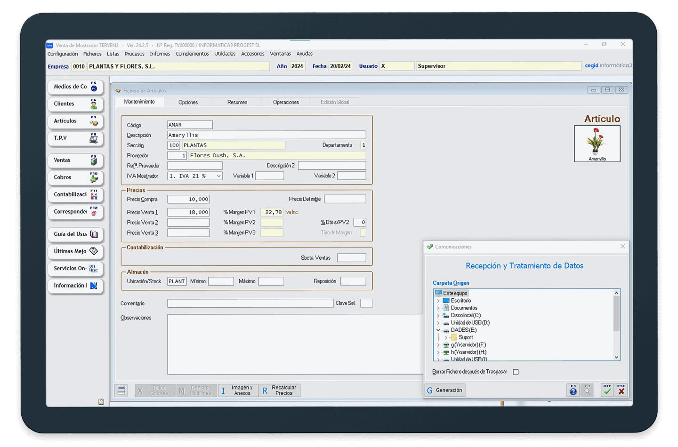The width and height of the screenshot is (678, 447).
Task: Collapse the DADES (E:) drive node
Action: click(x=438, y=330)
